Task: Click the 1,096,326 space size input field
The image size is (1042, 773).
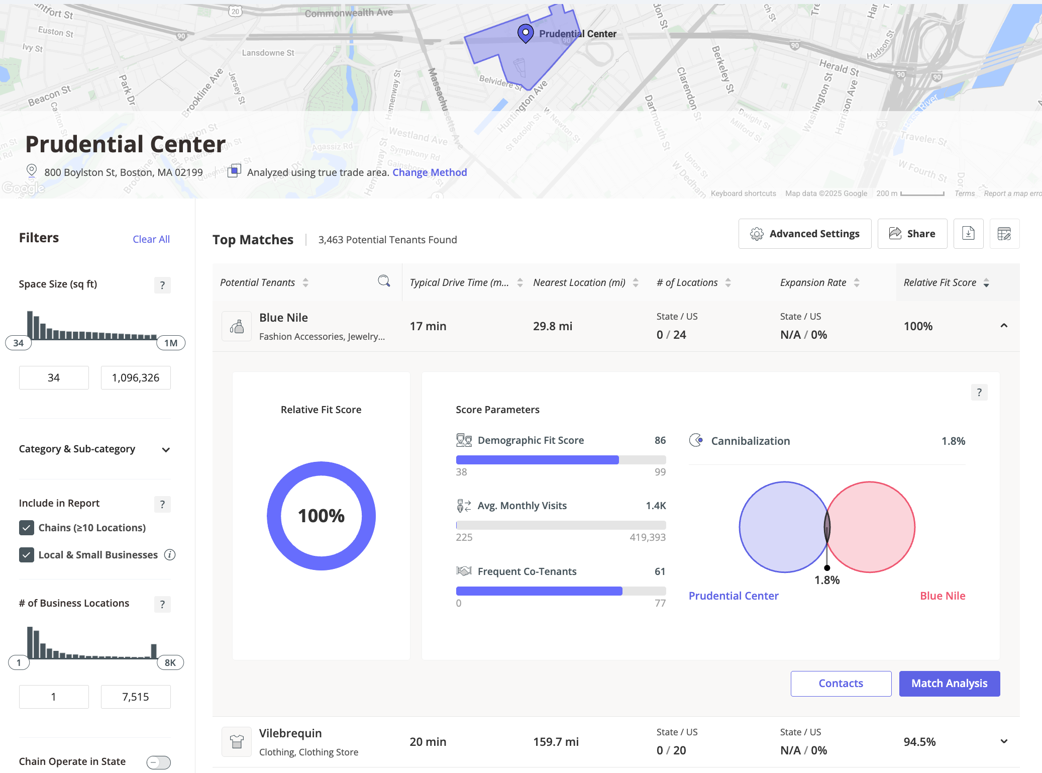Action: pyautogui.click(x=135, y=377)
